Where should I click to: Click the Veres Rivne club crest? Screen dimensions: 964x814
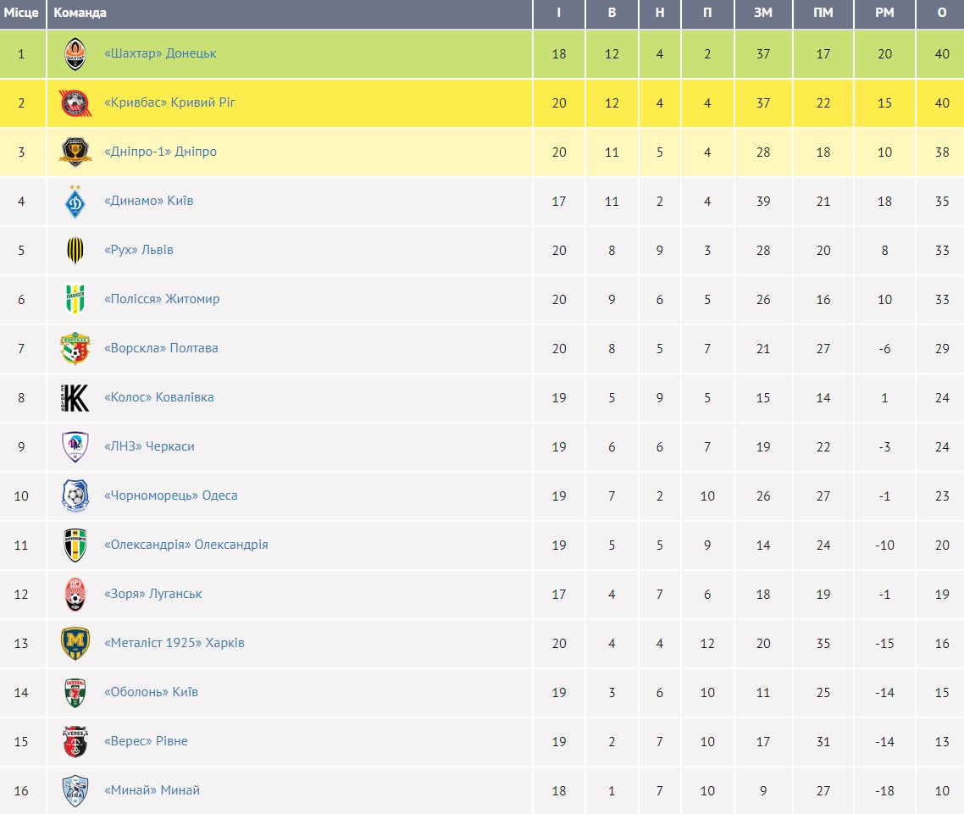click(x=75, y=742)
